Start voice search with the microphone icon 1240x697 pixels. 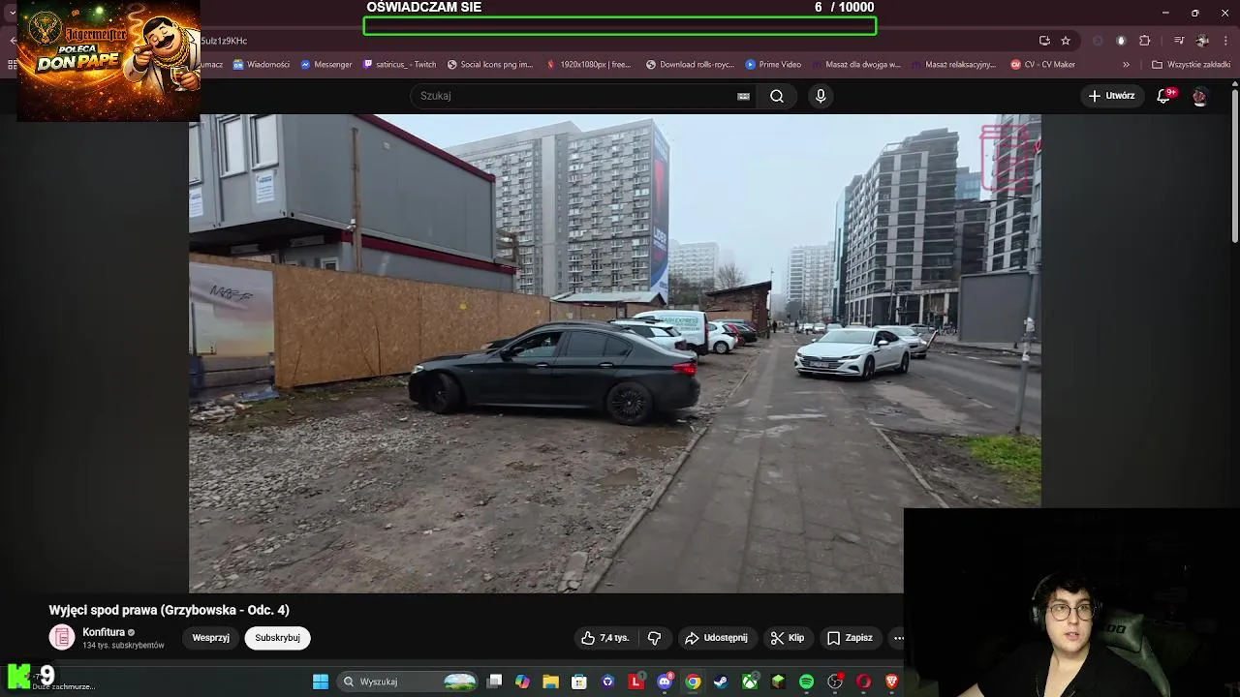[x=821, y=96]
